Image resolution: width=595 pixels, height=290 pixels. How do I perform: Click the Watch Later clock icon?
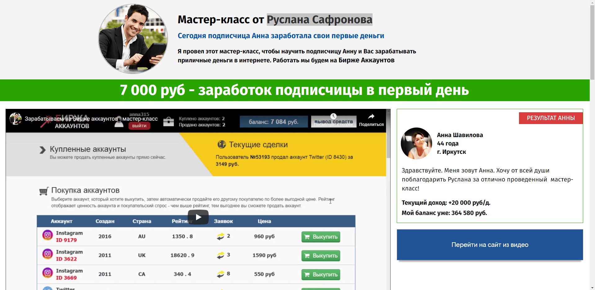point(333,116)
